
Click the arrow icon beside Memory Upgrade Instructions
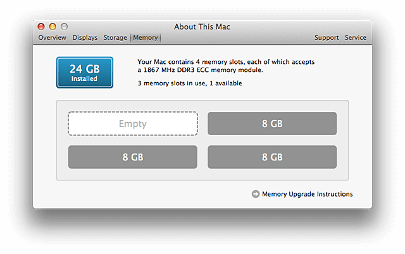coord(256,194)
